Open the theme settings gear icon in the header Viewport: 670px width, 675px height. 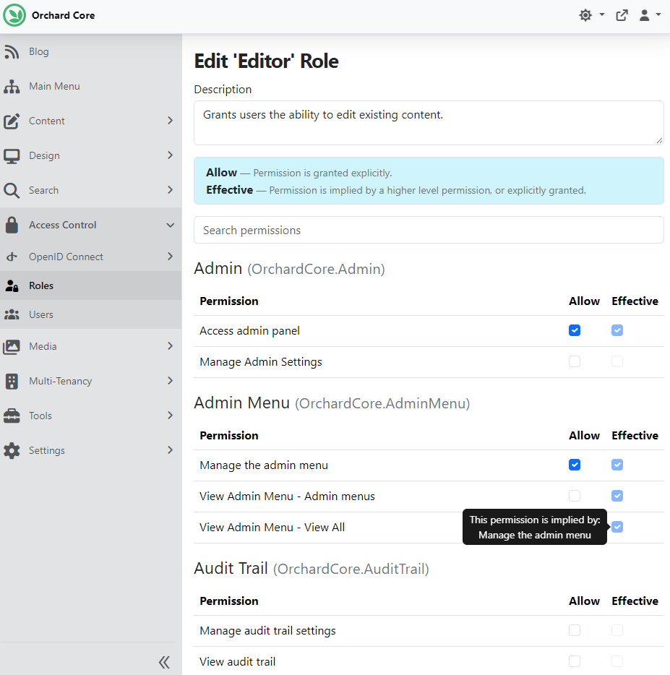pos(585,15)
